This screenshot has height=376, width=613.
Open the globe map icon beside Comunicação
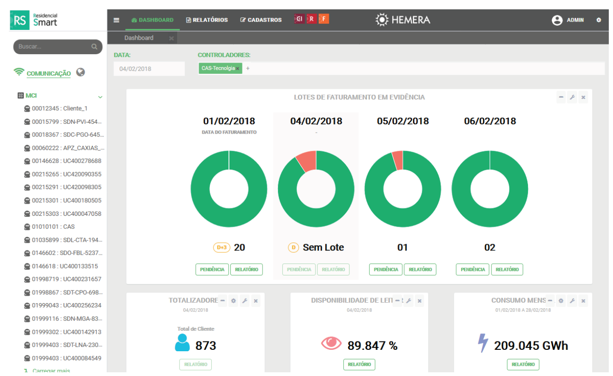[80, 72]
